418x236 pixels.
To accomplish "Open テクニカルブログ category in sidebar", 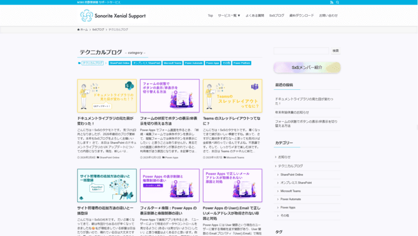I will click(290, 166).
